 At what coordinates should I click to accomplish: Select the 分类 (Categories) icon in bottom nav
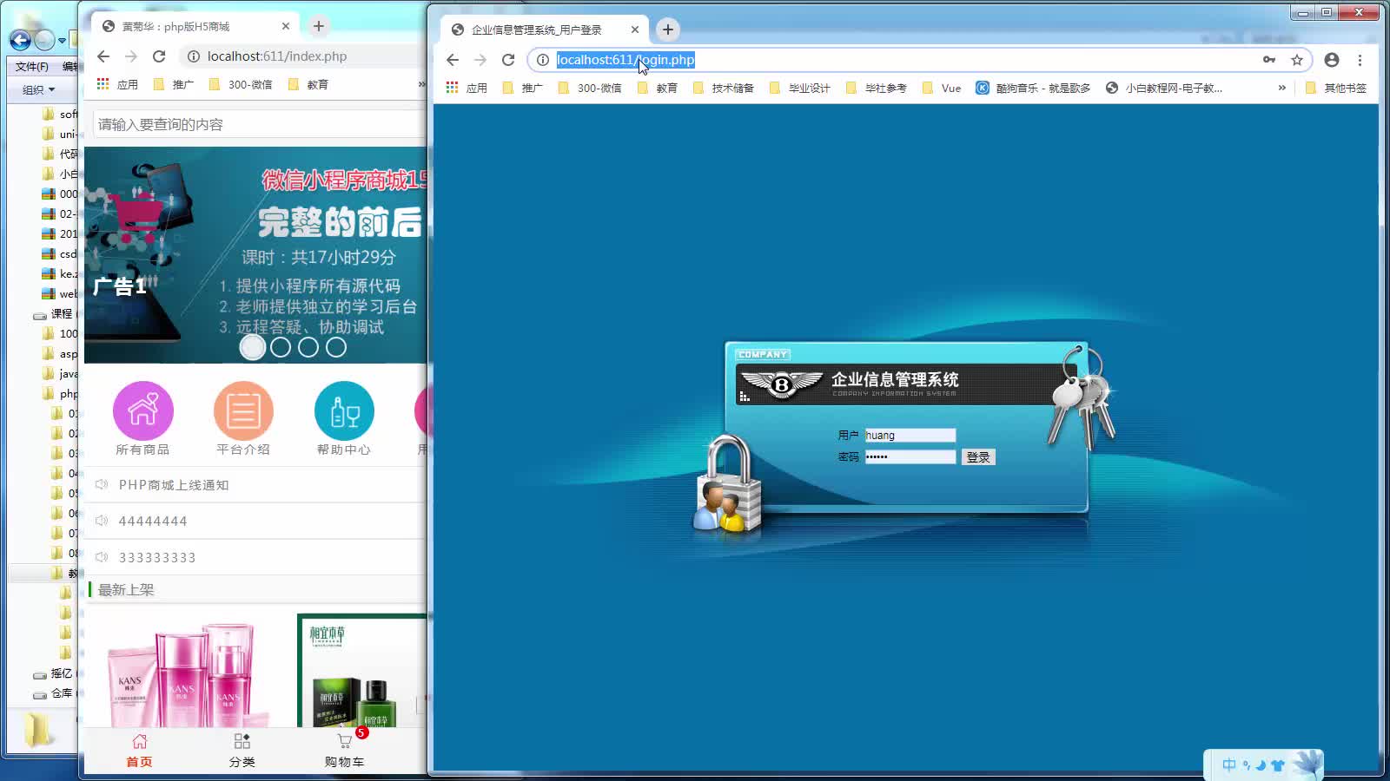pos(242,748)
